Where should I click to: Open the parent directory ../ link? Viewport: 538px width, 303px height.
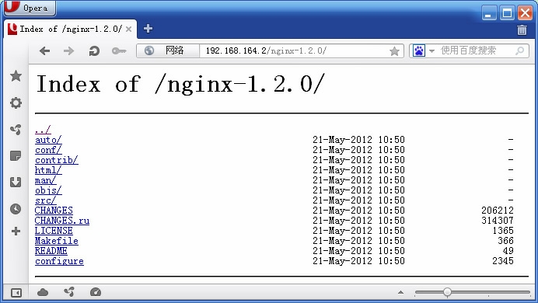tap(43, 130)
